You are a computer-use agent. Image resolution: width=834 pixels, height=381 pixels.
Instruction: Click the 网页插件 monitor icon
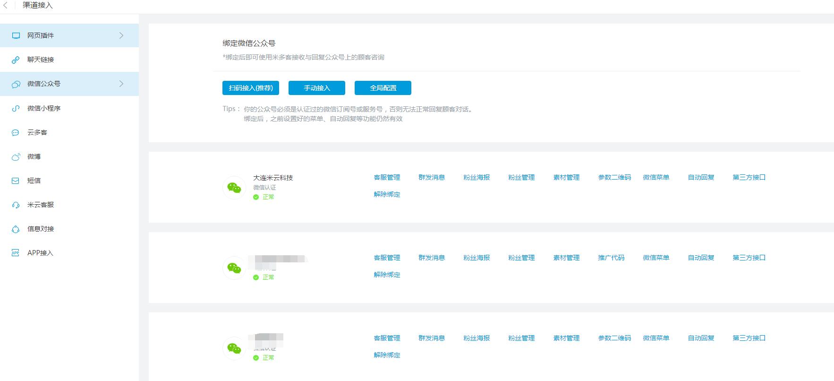pyautogui.click(x=16, y=35)
